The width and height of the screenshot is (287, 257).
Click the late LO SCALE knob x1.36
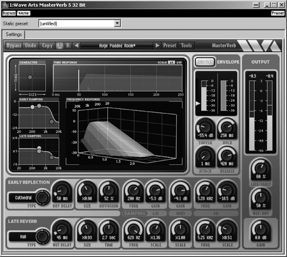tap(156, 230)
